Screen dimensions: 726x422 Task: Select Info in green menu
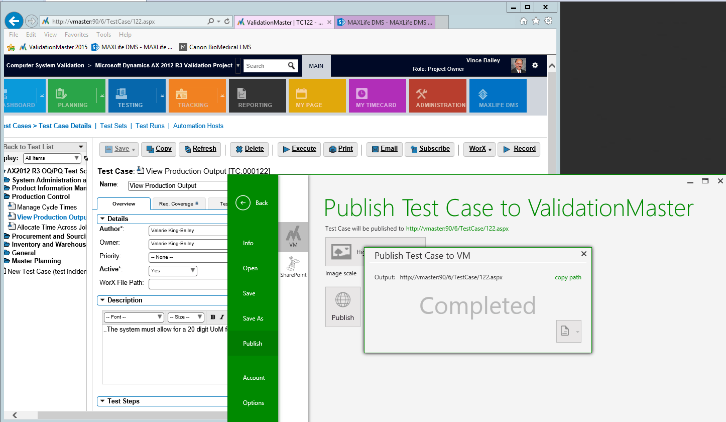pos(248,243)
